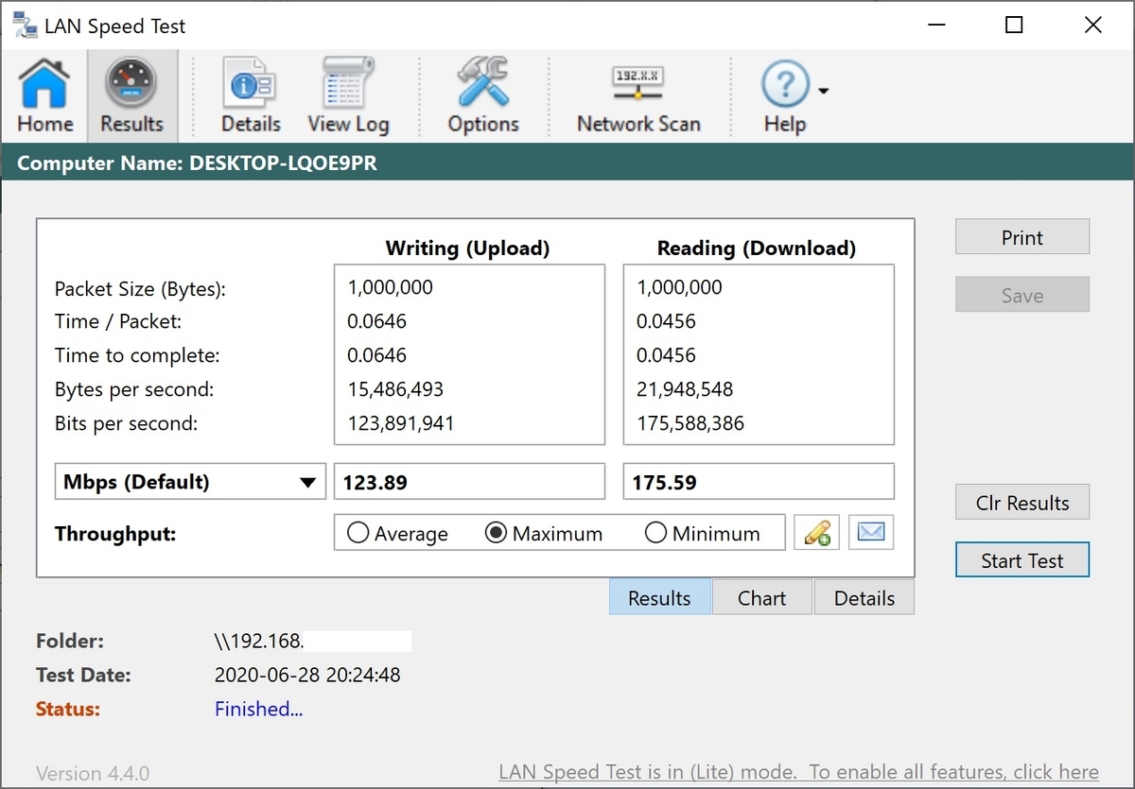Viewport: 1135px width, 789px height.
Task: Click the folder path \\192.168. text
Action: (259, 641)
